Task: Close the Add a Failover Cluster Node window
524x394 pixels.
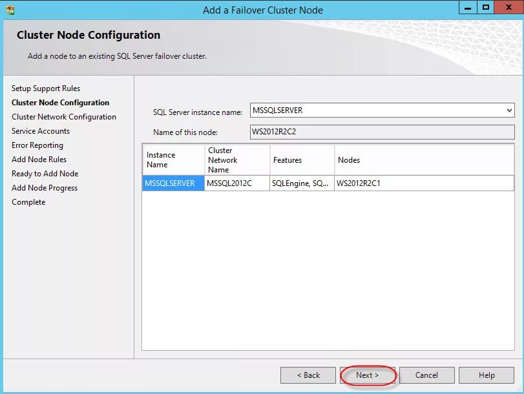Action: tap(508, 7)
